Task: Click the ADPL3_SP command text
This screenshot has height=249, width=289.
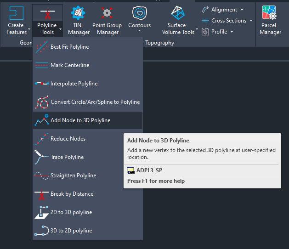Action: click(149, 170)
